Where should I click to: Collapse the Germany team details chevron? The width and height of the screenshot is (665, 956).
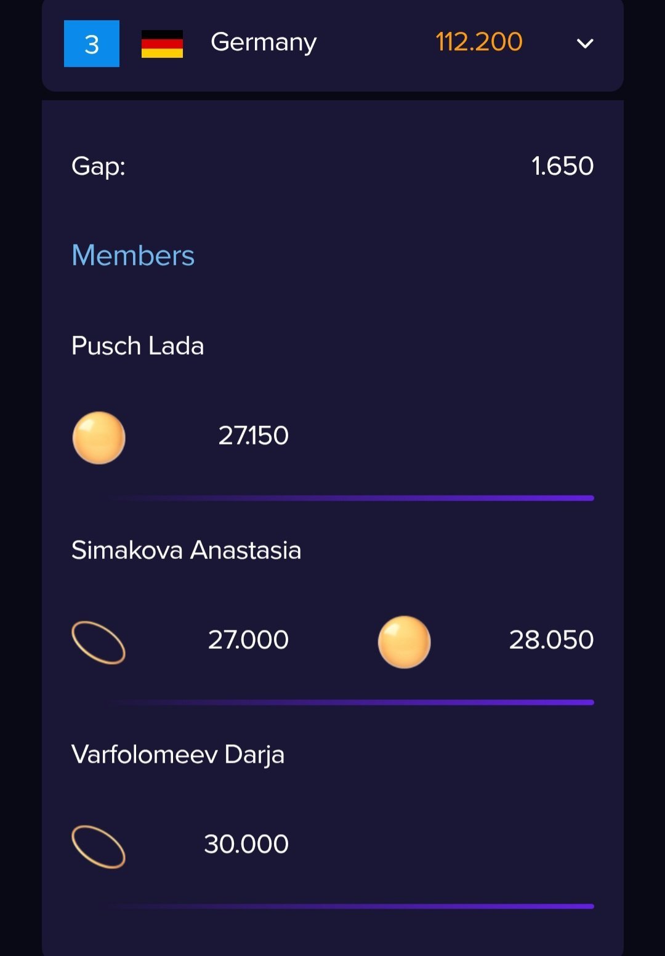(584, 44)
